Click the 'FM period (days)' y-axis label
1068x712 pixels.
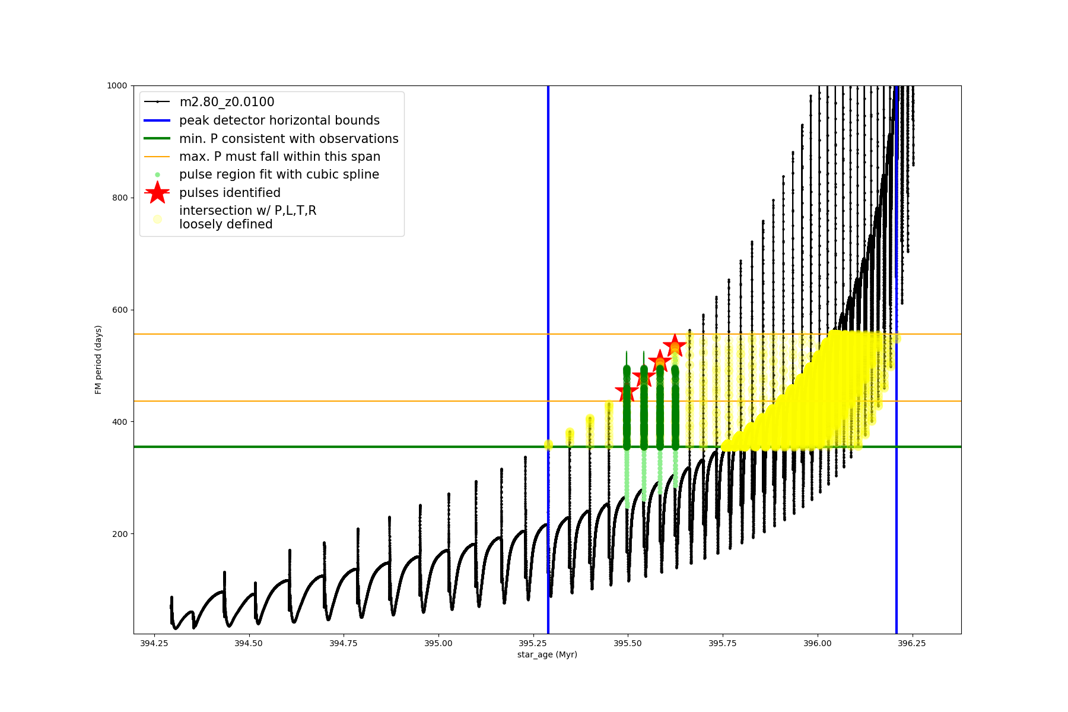98,360
